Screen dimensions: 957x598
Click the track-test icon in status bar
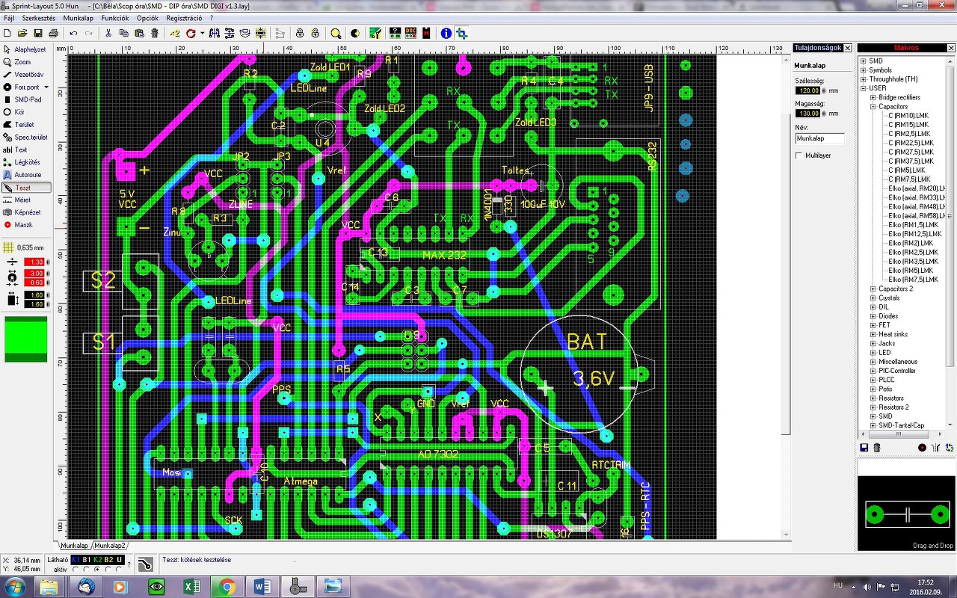pyautogui.click(x=146, y=563)
